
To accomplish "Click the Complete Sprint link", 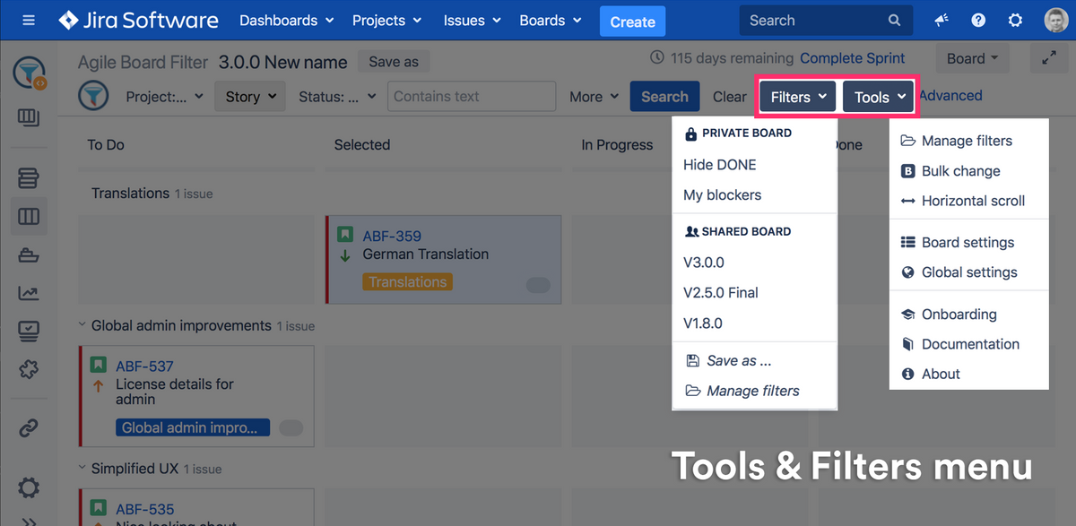I will (852, 58).
